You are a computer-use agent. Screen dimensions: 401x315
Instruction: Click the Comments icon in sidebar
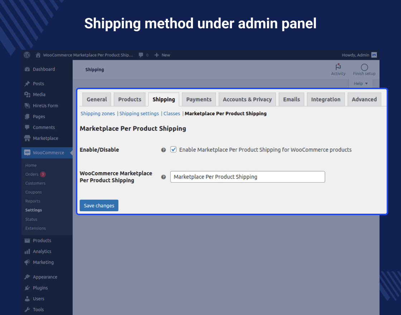click(27, 127)
